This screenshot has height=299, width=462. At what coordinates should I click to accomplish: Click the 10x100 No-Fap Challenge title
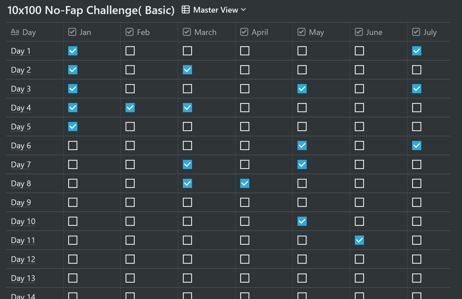tap(91, 10)
